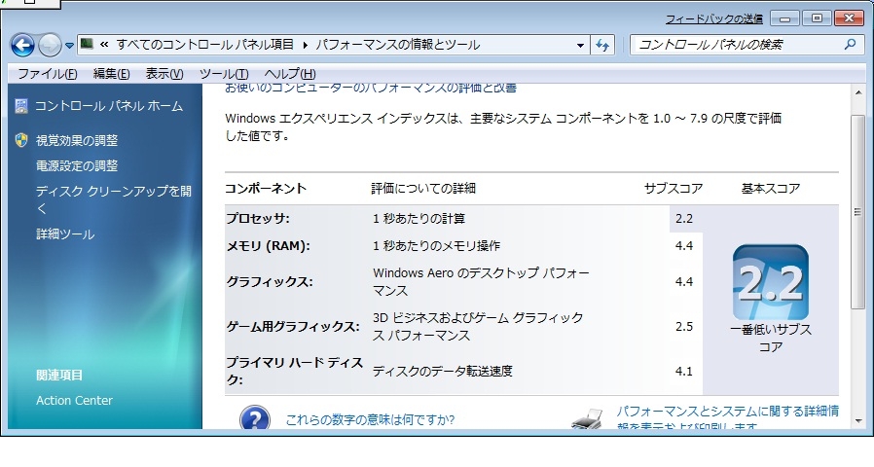Click the ディスクのデータ転送速度 description
874x467 pixels.
tap(443, 371)
